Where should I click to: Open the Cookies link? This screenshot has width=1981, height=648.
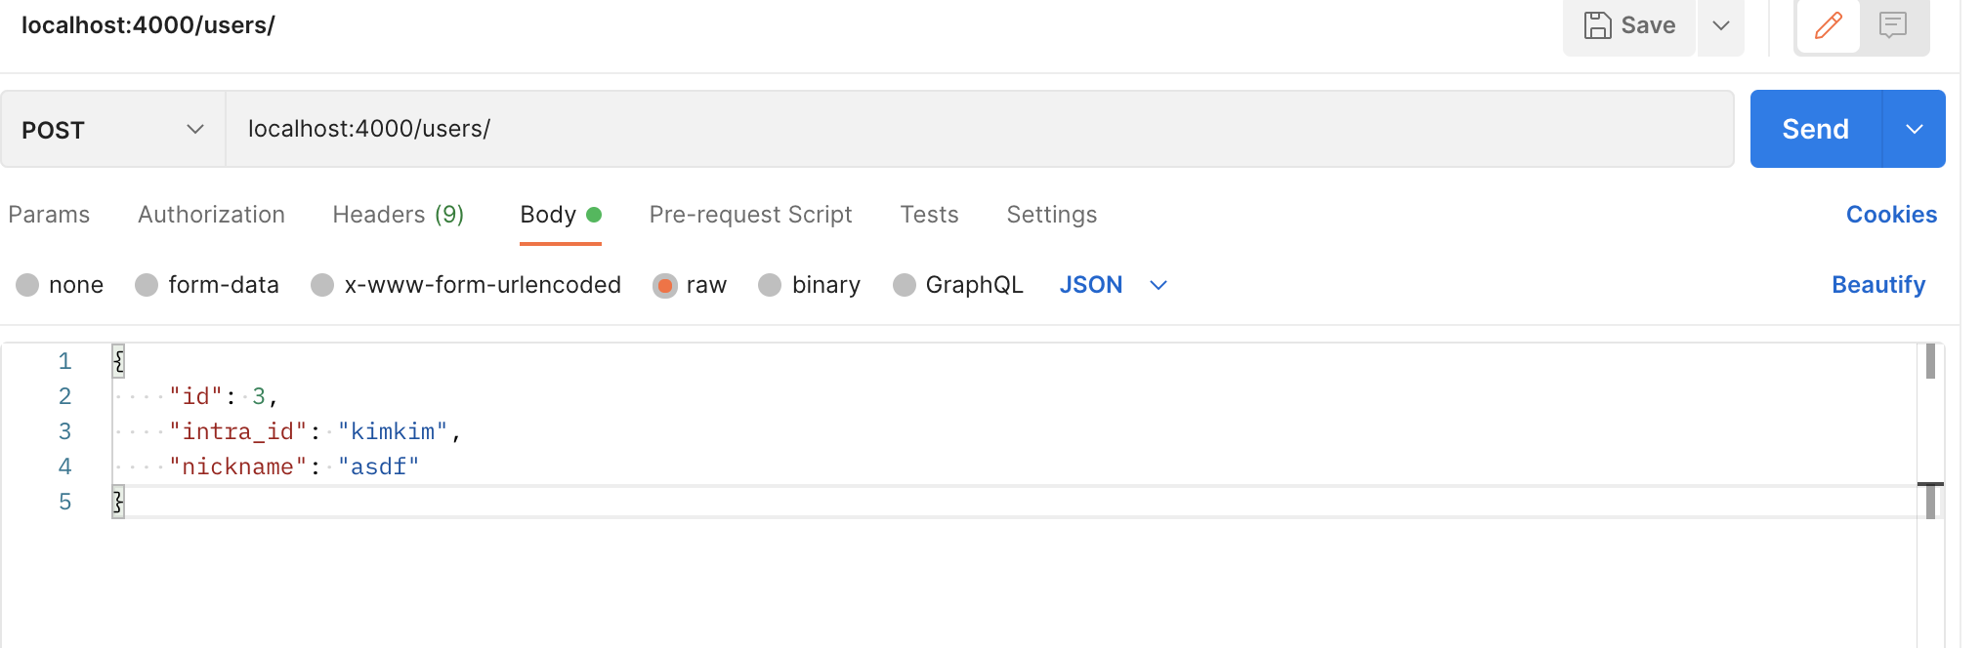pos(1890,215)
